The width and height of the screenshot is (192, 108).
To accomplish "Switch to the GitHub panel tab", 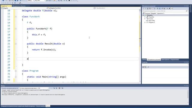I will (x=144, y=60).
